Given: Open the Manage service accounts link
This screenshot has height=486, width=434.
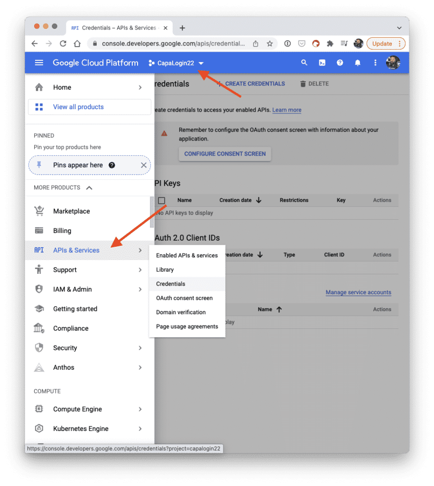Looking at the screenshot, I should (x=358, y=292).
